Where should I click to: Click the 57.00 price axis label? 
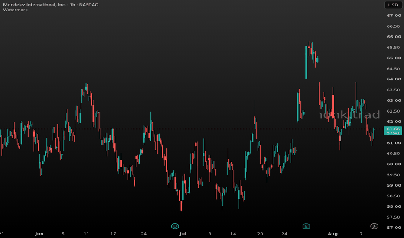[394, 228]
